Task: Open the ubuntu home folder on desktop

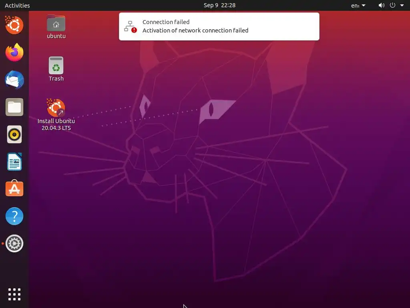Action: 56,27
